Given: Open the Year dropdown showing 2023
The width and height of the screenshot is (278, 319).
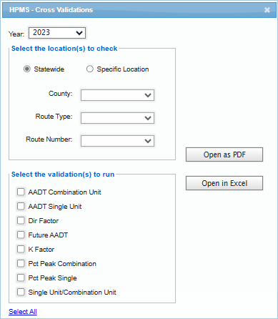Looking at the screenshot, I should point(57,33).
